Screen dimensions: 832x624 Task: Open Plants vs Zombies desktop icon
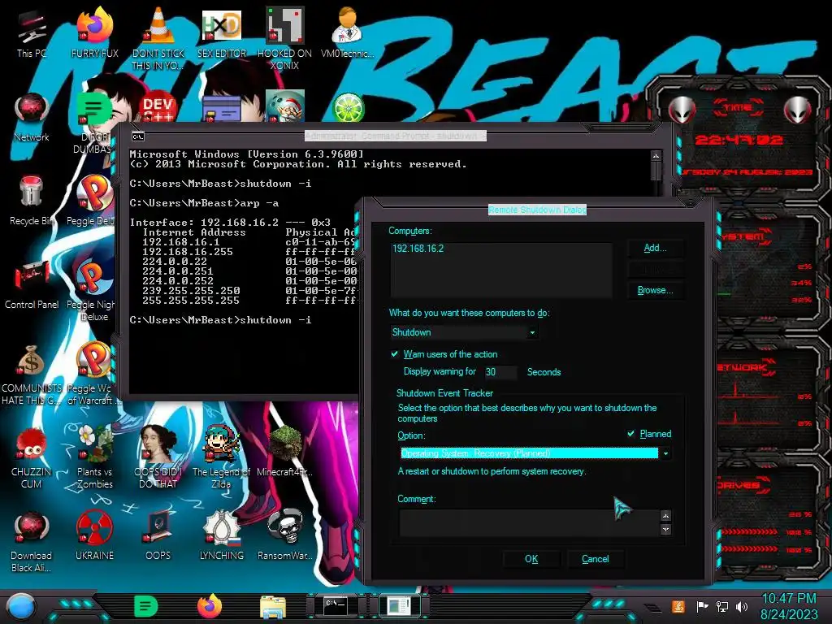click(94, 457)
